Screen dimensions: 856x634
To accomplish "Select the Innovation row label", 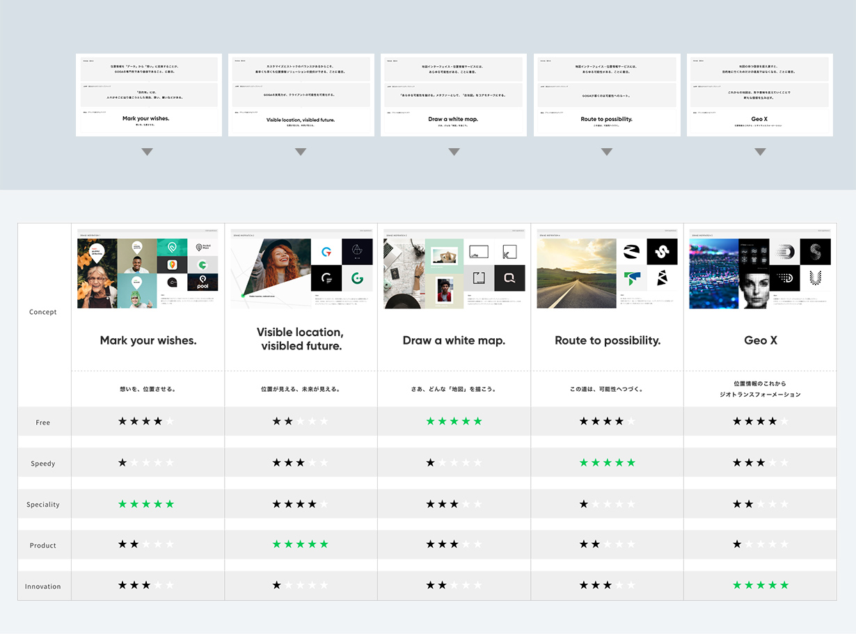I will click(x=43, y=586).
